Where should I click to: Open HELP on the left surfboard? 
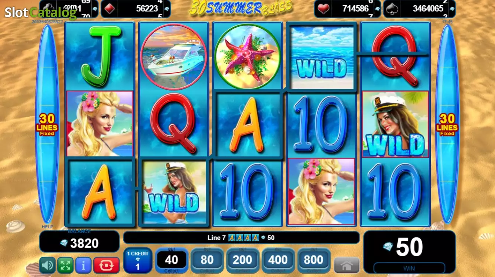click(47, 226)
